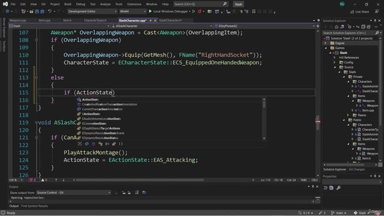Toggle pin on the Properties panel
The image size is (384, 216).
(x=375, y=176)
